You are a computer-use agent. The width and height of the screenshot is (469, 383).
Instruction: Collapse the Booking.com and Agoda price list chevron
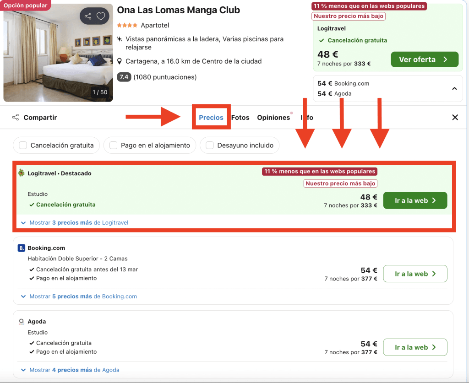pyautogui.click(x=454, y=88)
